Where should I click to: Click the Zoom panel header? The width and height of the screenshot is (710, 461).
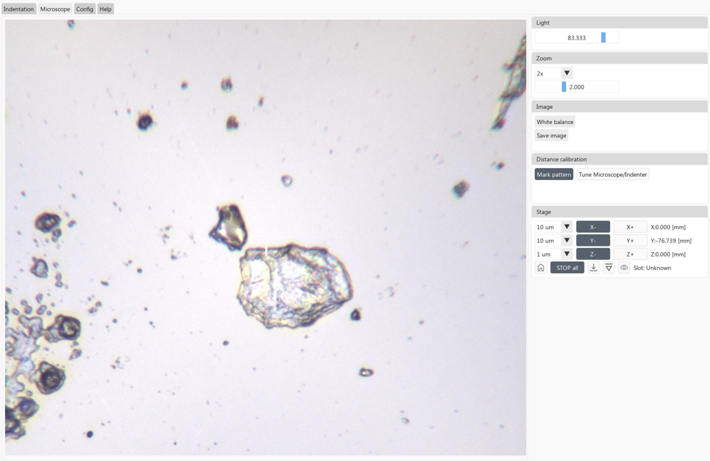pyautogui.click(x=619, y=58)
